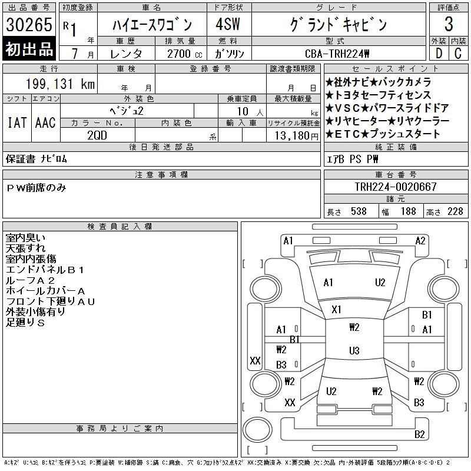Click length value 538

(x=359, y=211)
